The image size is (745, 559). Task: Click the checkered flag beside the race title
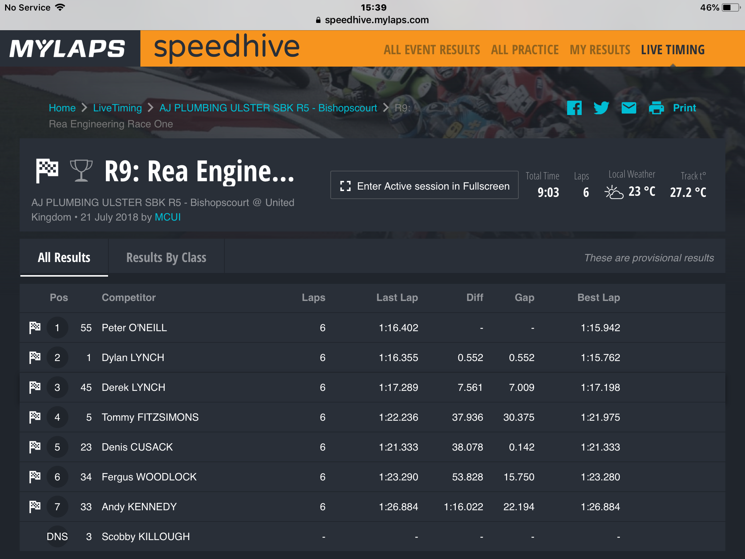pyautogui.click(x=47, y=171)
